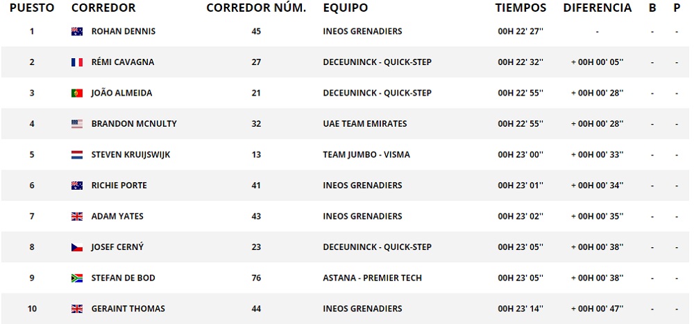Click South African flag beside Stefan De Bod
This screenshot has width=694, height=324.
point(77,278)
